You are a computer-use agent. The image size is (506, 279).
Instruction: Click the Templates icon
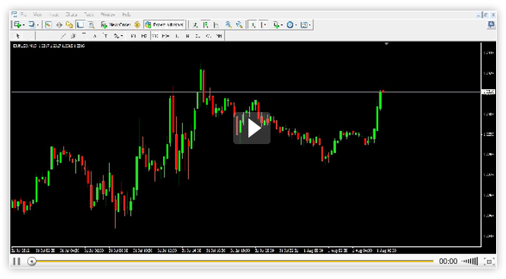tap(304, 24)
